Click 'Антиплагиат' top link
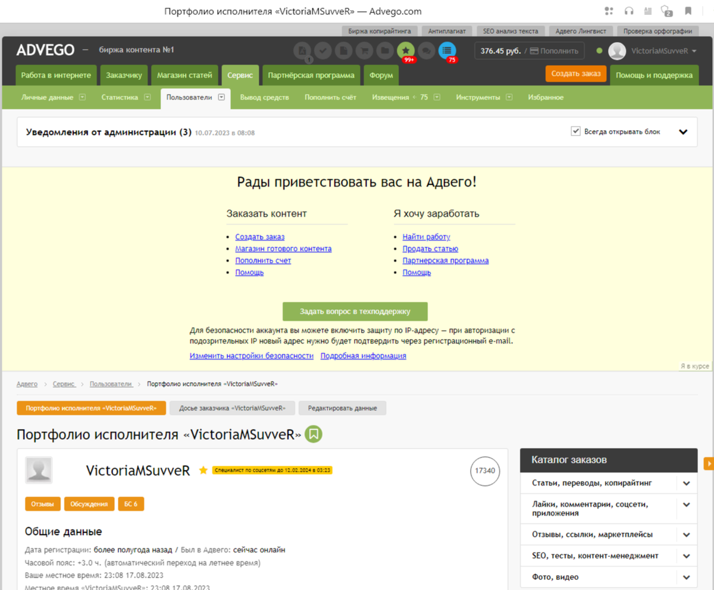Screen dimensions: 714x590 (x=447, y=31)
